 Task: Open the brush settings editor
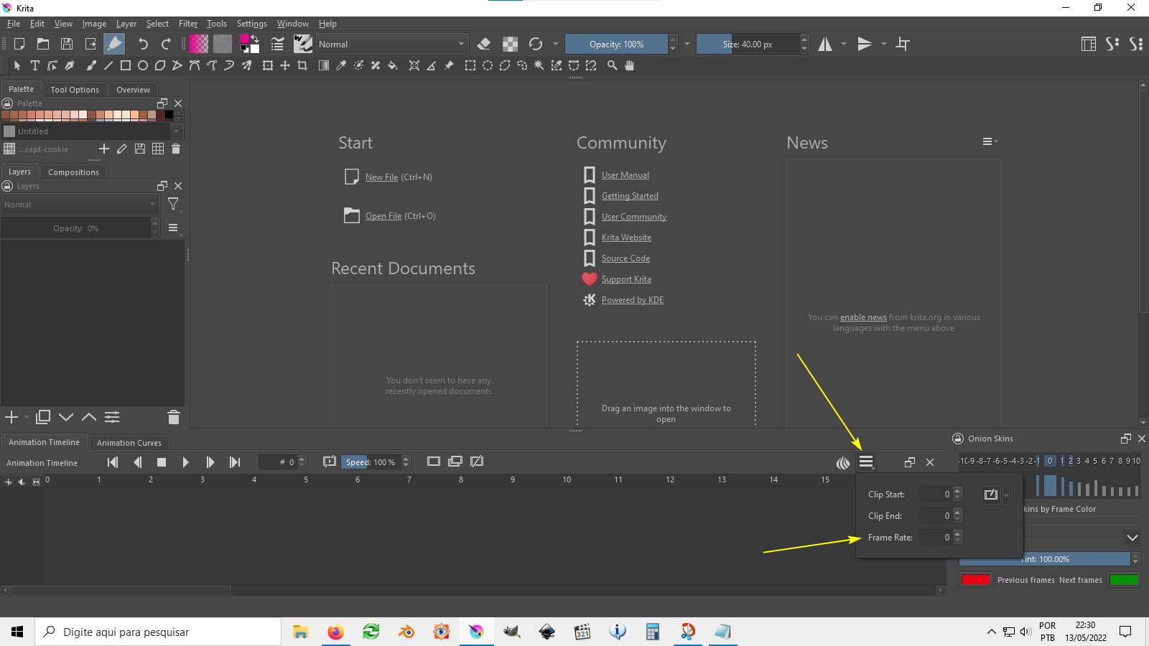(x=277, y=44)
